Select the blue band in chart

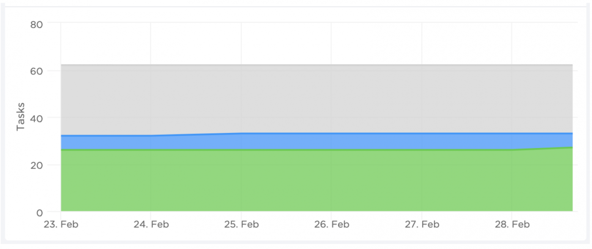point(296,142)
